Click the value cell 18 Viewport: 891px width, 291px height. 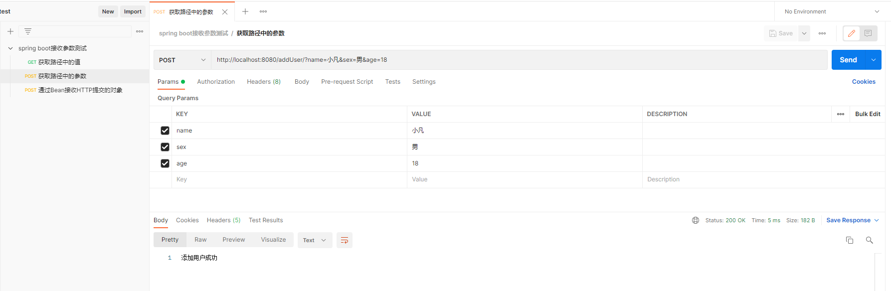pyautogui.click(x=525, y=163)
